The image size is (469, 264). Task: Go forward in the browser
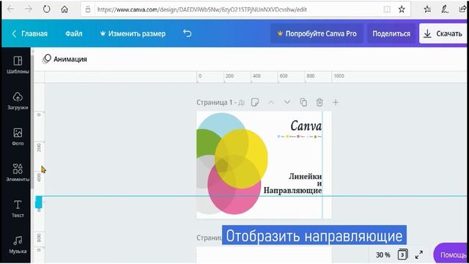29,10
